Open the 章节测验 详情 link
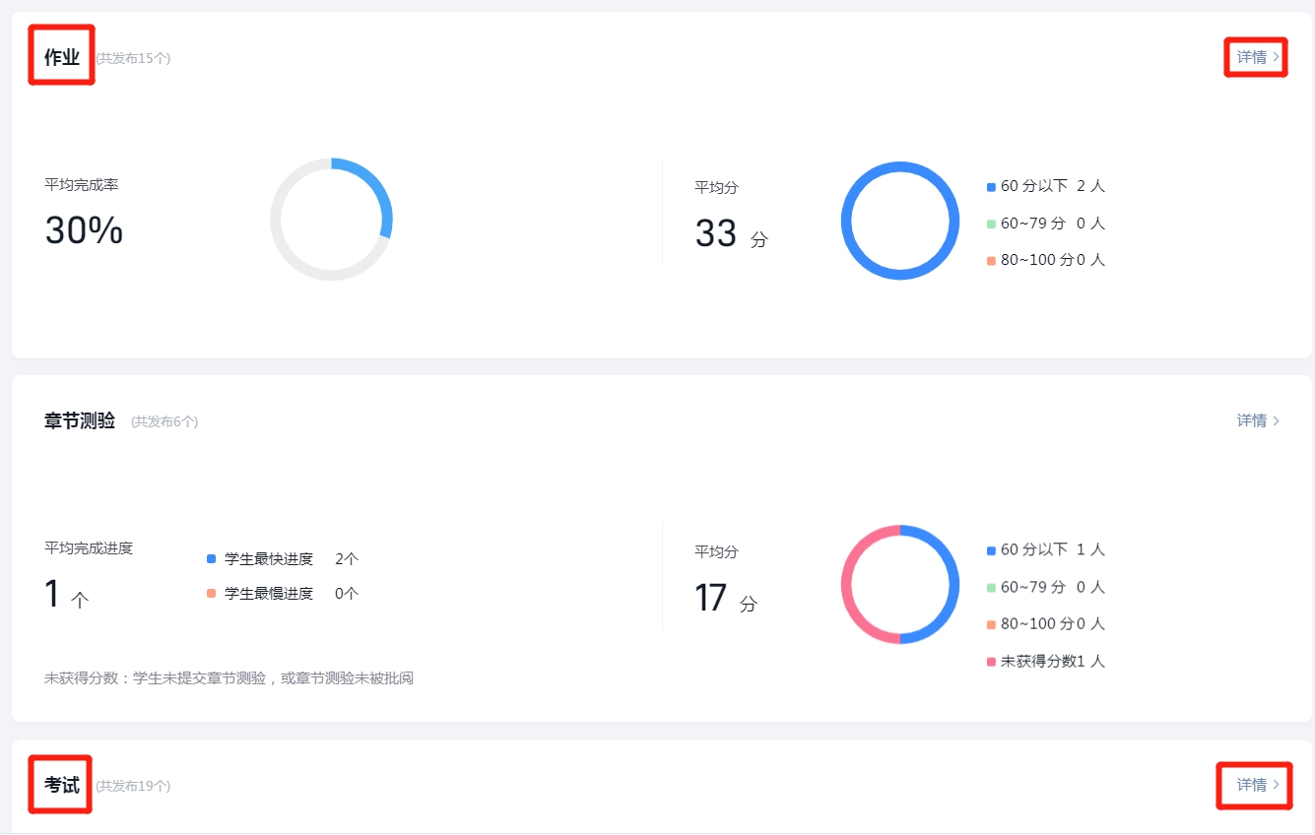 pos(1257,420)
